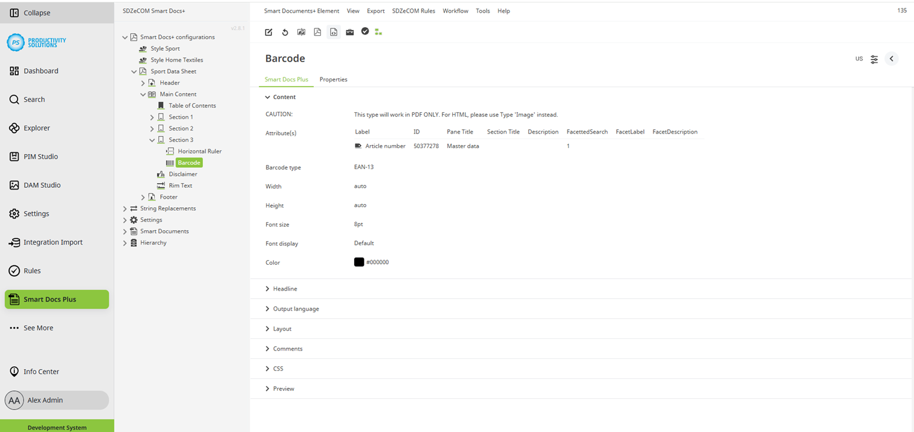Select the HTML code export icon
This screenshot has width=914, height=432.
coord(334,31)
